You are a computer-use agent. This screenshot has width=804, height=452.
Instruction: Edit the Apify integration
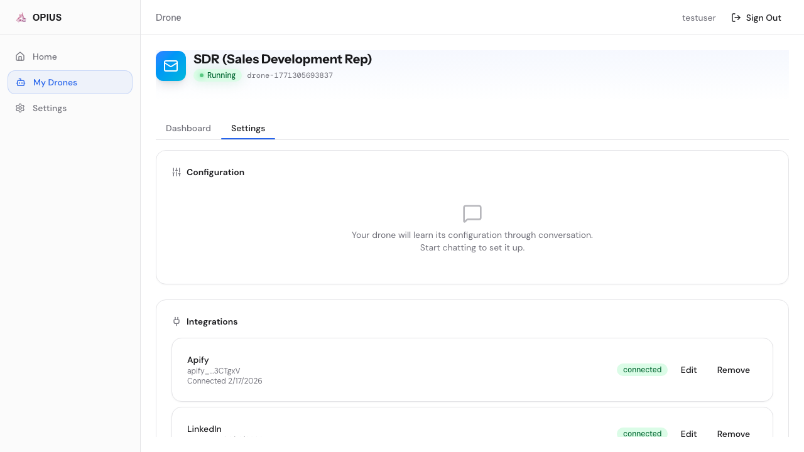tap(688, 370)
